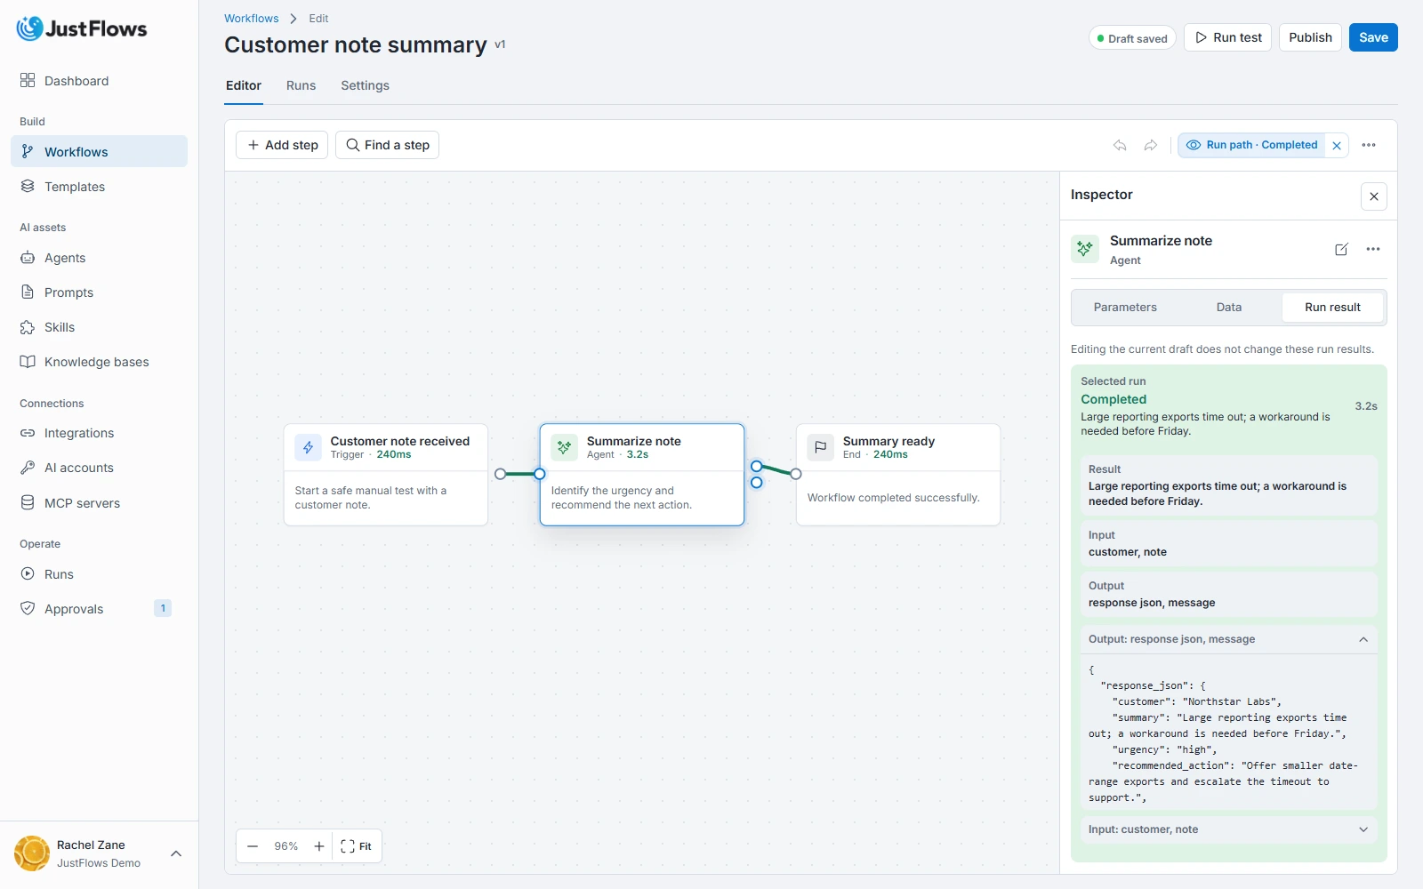The width and height of the screenshot is (1423, 889).
Task: Open AI accounts page
Action: (x=99, y=468)
